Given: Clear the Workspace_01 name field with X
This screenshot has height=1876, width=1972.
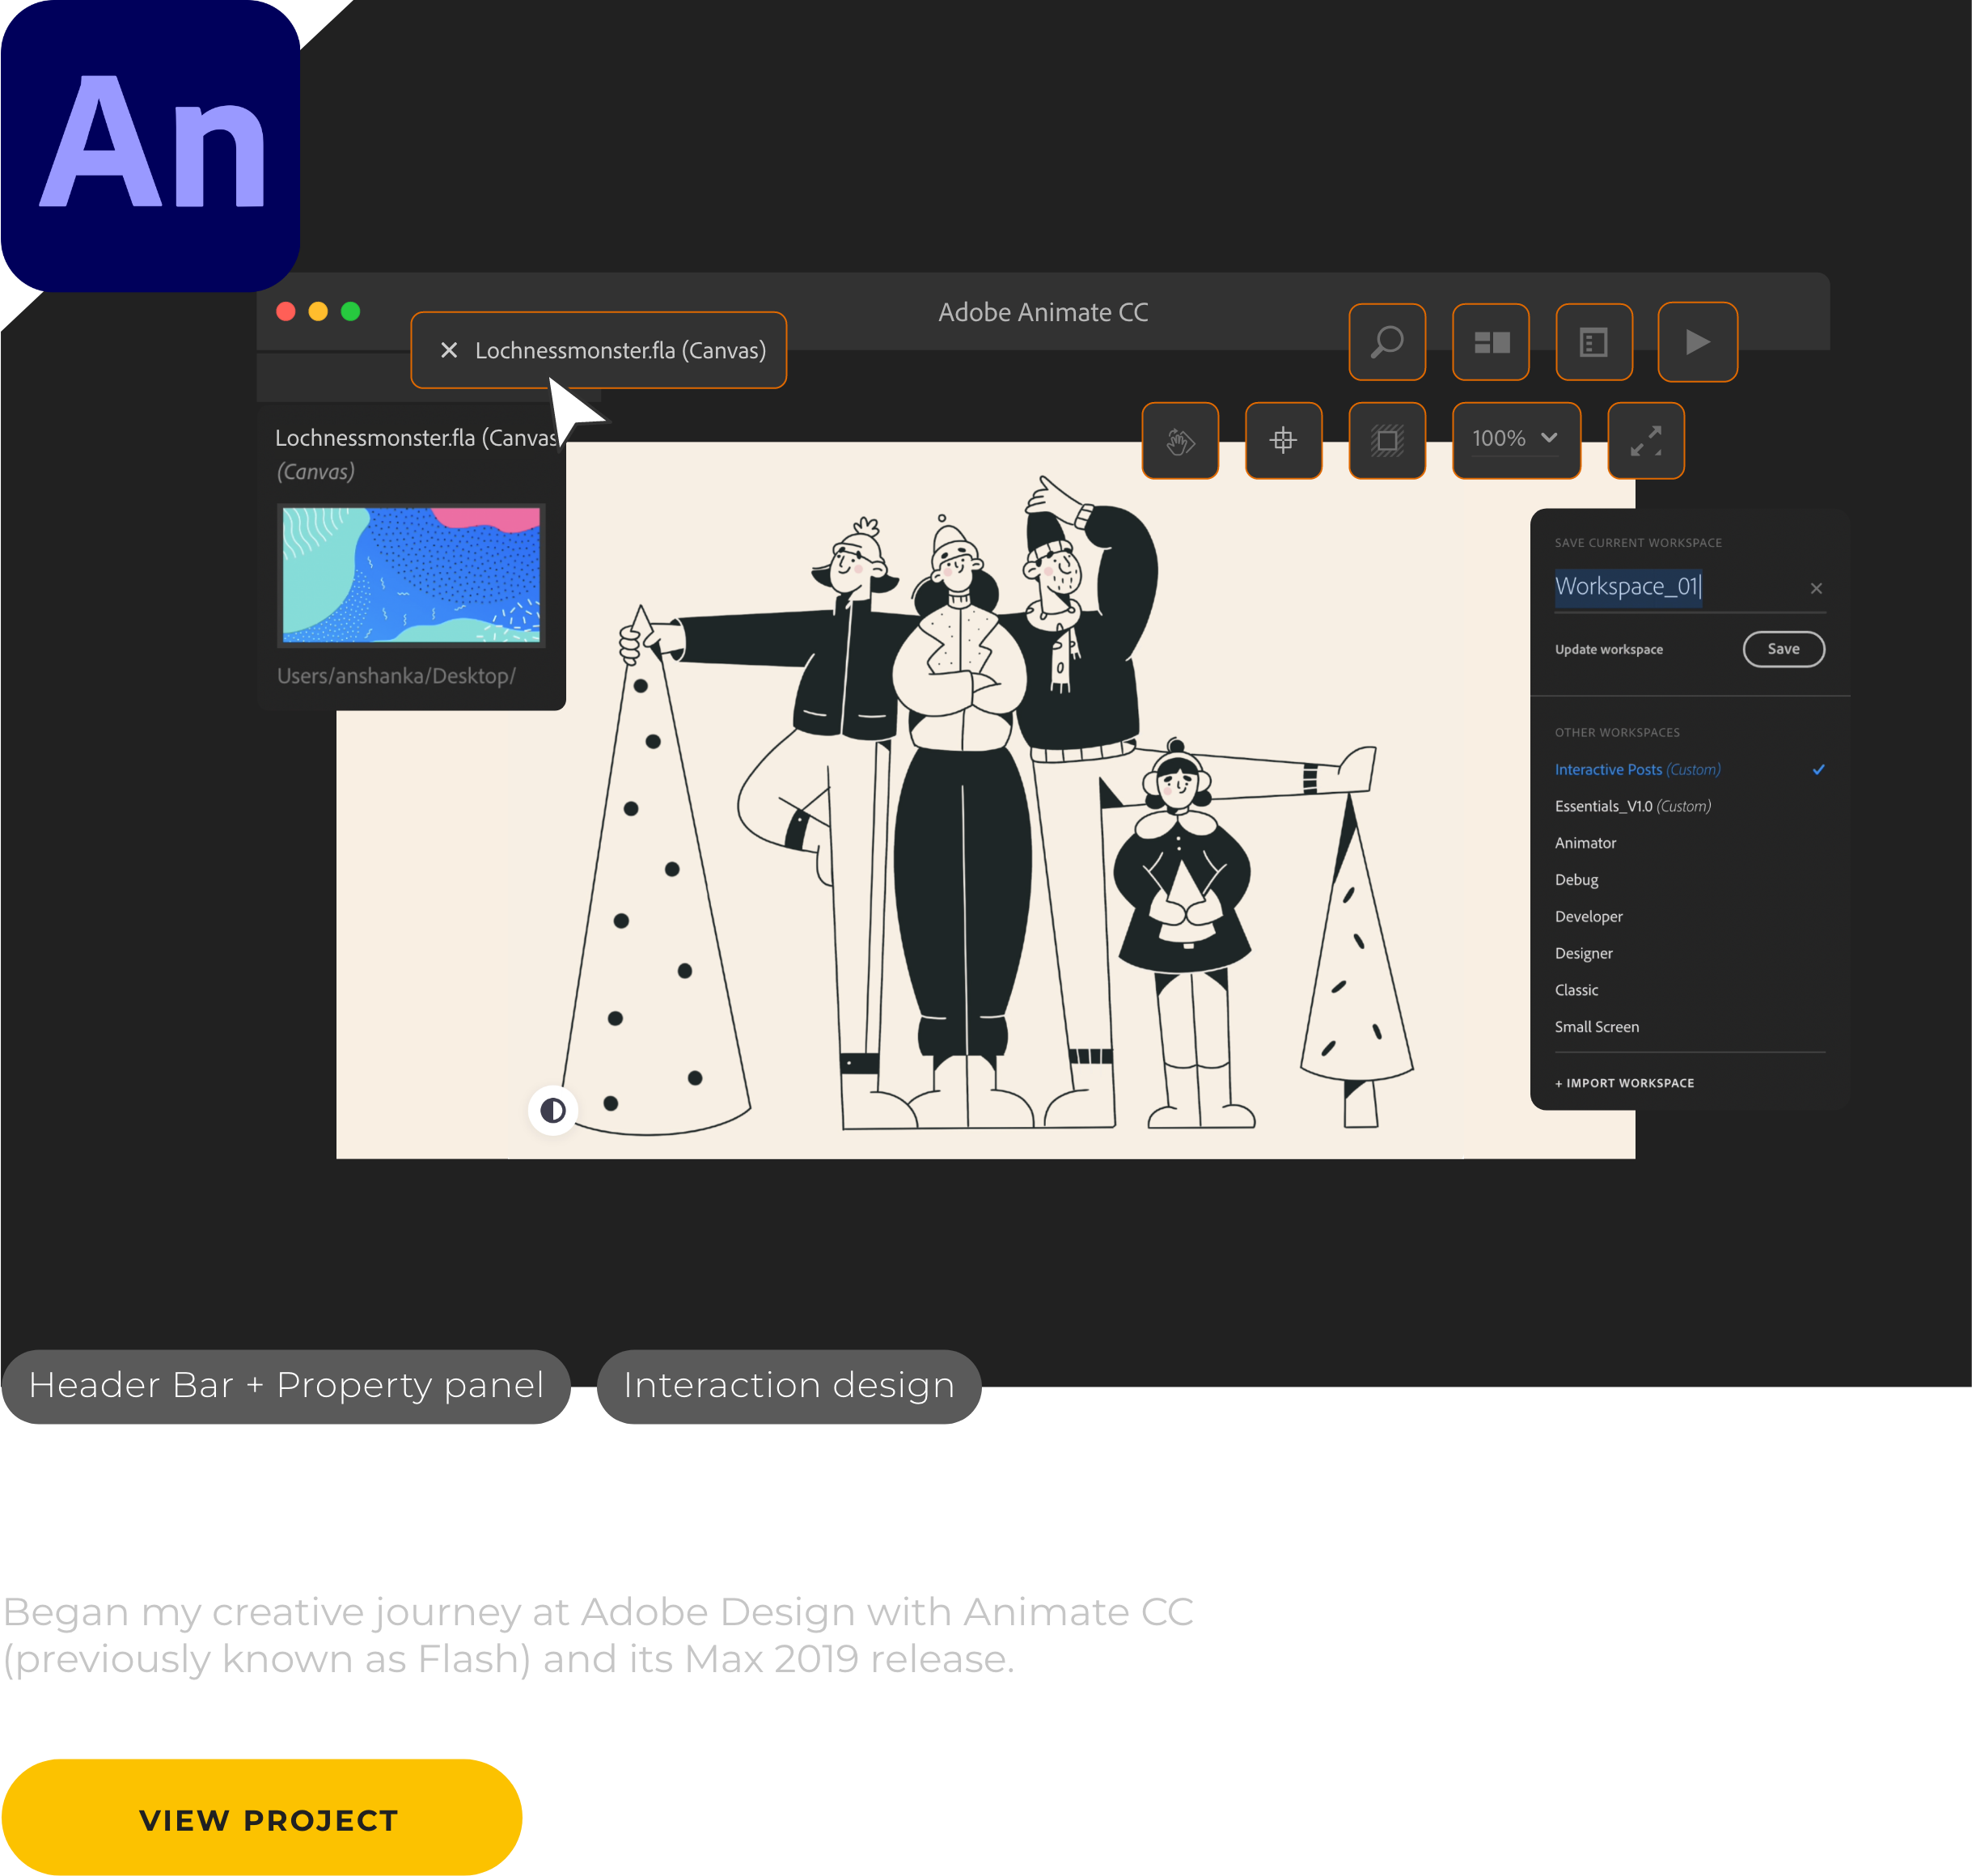Looking at the screenshot, I should click(1816, 588).
